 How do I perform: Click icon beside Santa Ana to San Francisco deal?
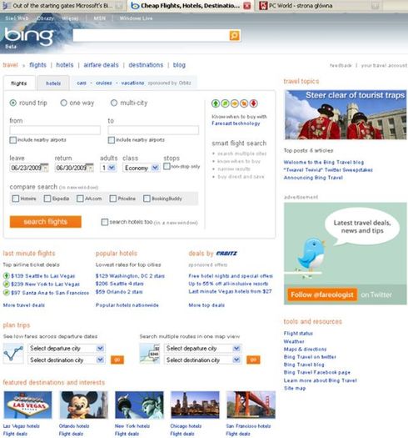tap(6, 293)
